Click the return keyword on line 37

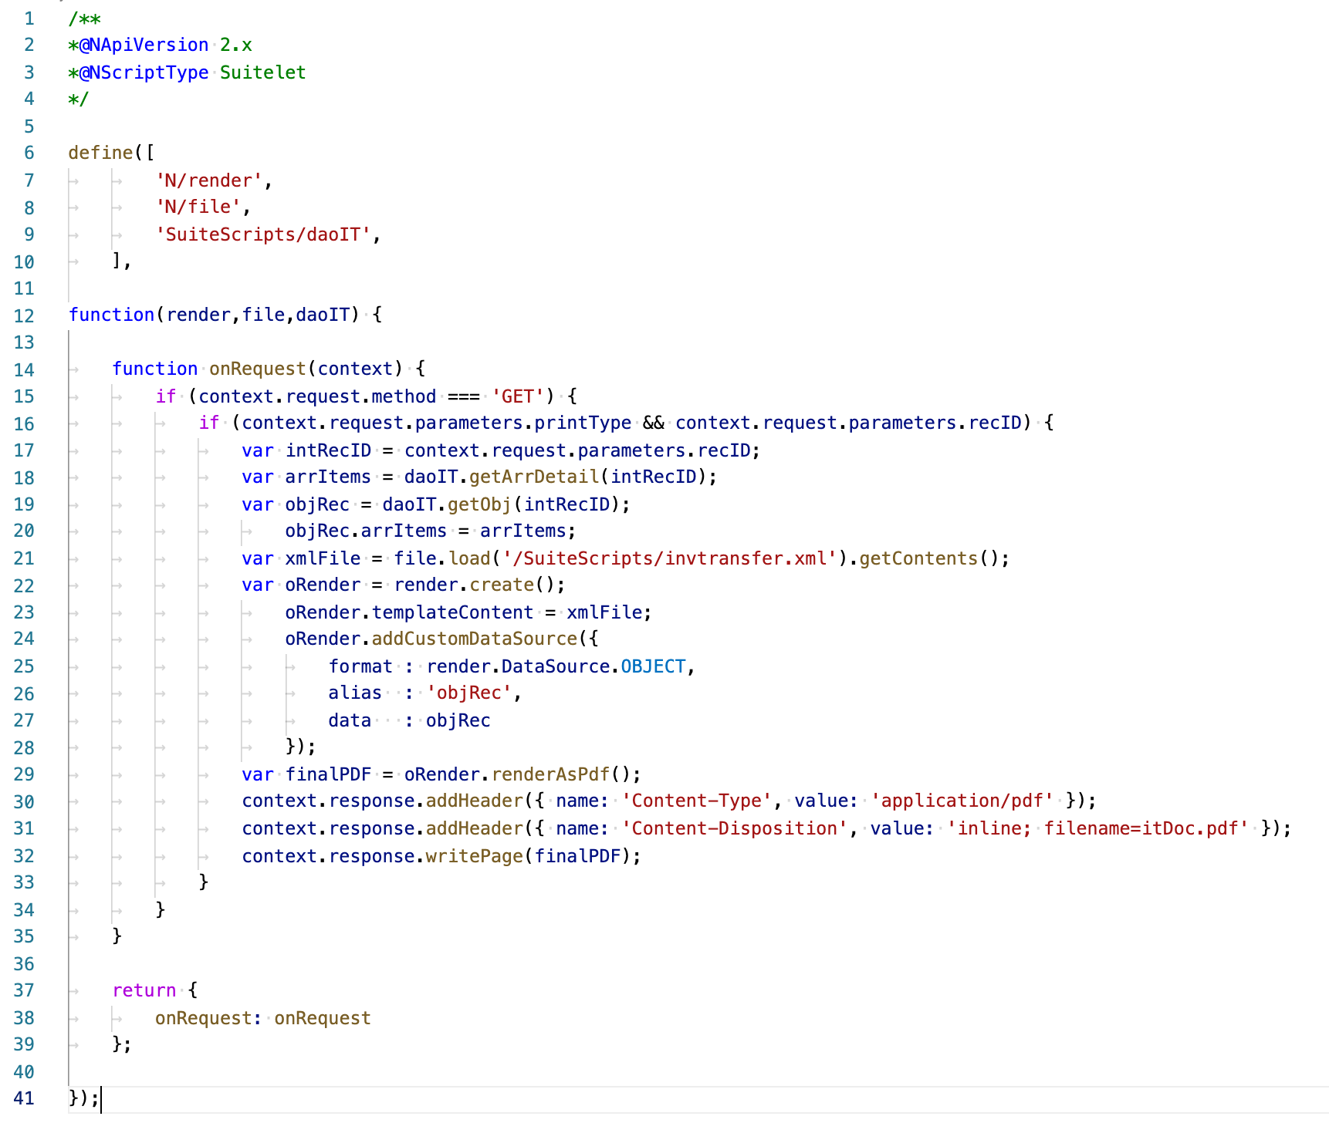144,990
